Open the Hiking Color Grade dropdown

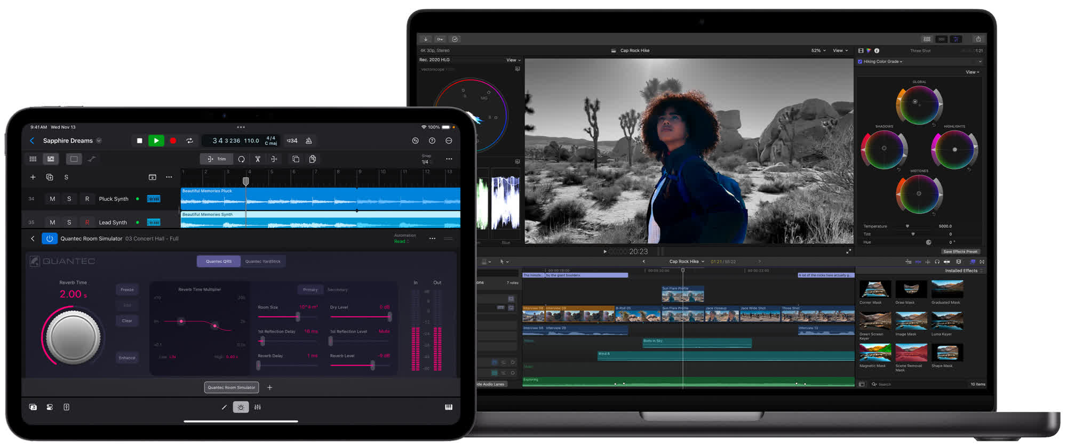883,62
